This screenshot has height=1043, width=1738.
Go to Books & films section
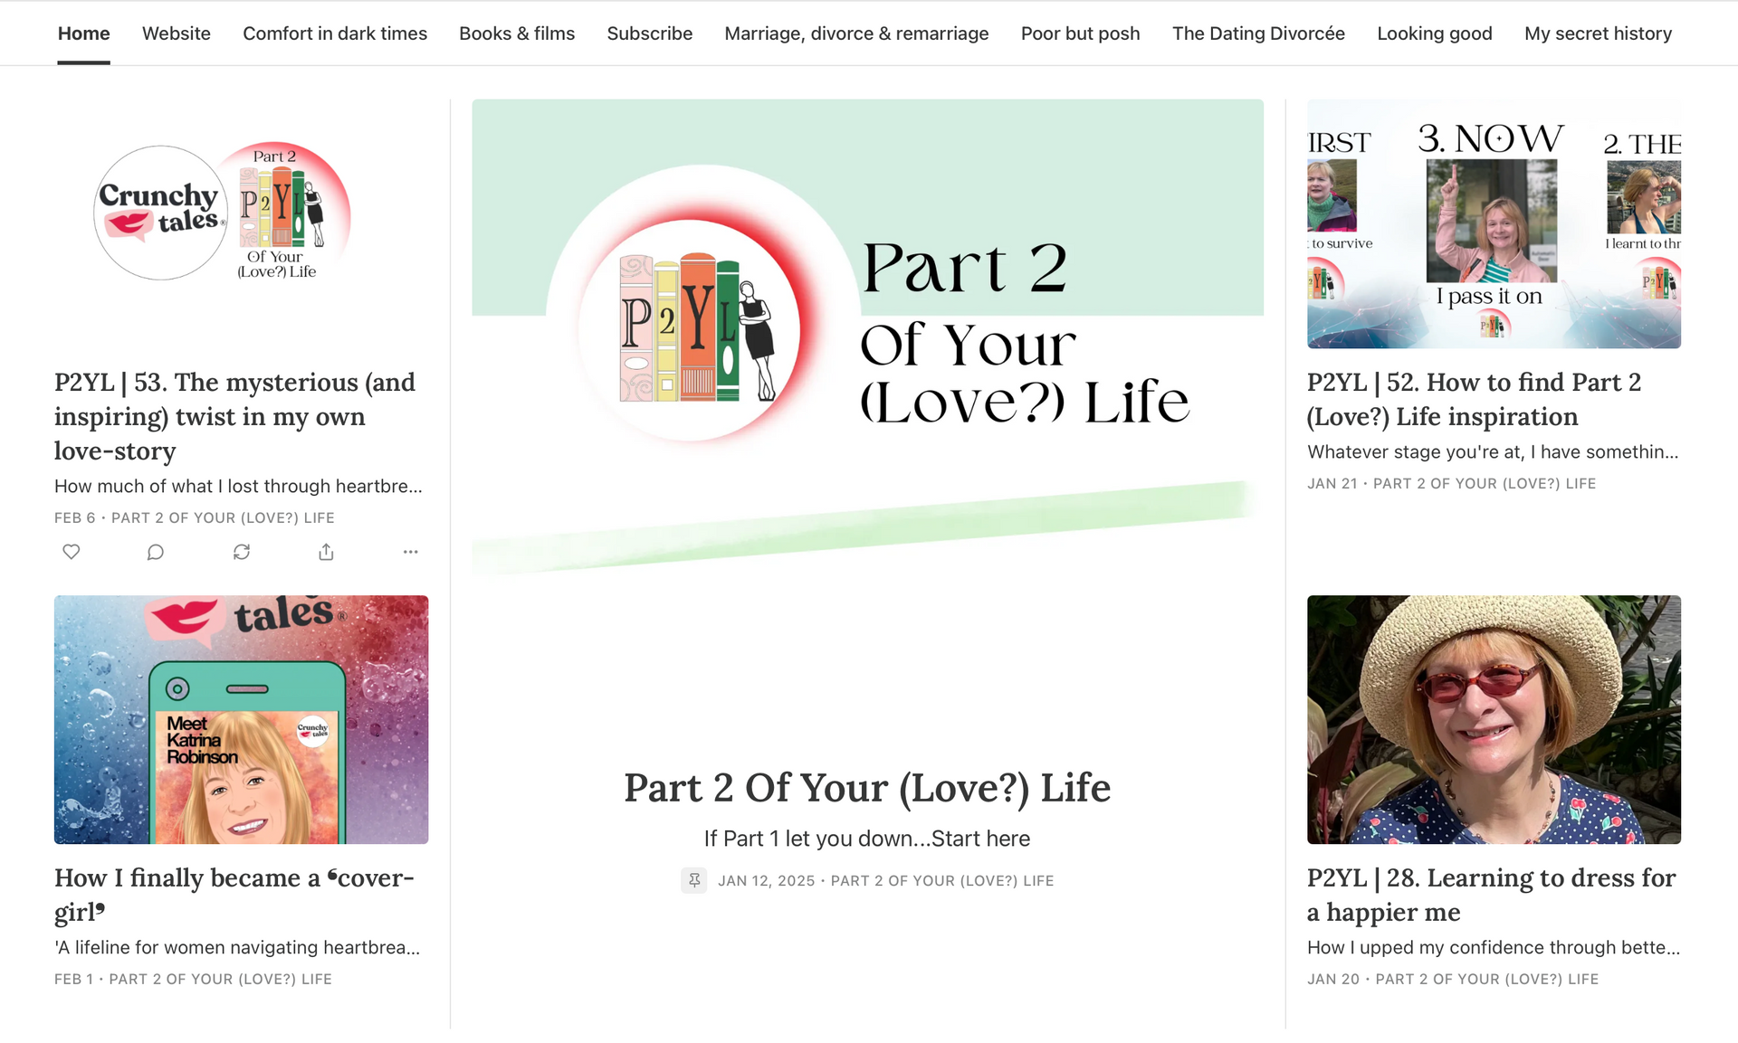pos(516,33)
